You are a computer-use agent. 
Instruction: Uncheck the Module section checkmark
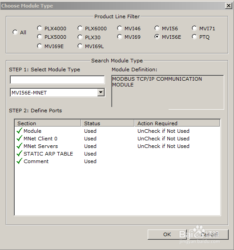19,131
